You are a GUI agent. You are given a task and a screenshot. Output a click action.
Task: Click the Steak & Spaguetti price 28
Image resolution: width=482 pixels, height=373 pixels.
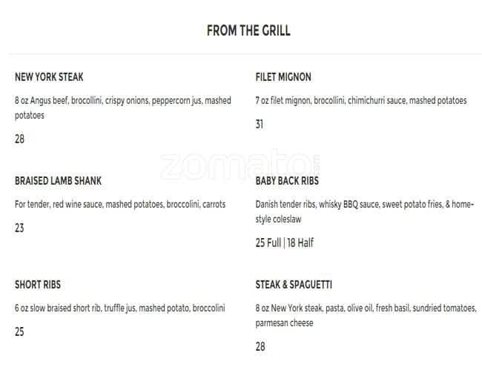tap(260, 346)
